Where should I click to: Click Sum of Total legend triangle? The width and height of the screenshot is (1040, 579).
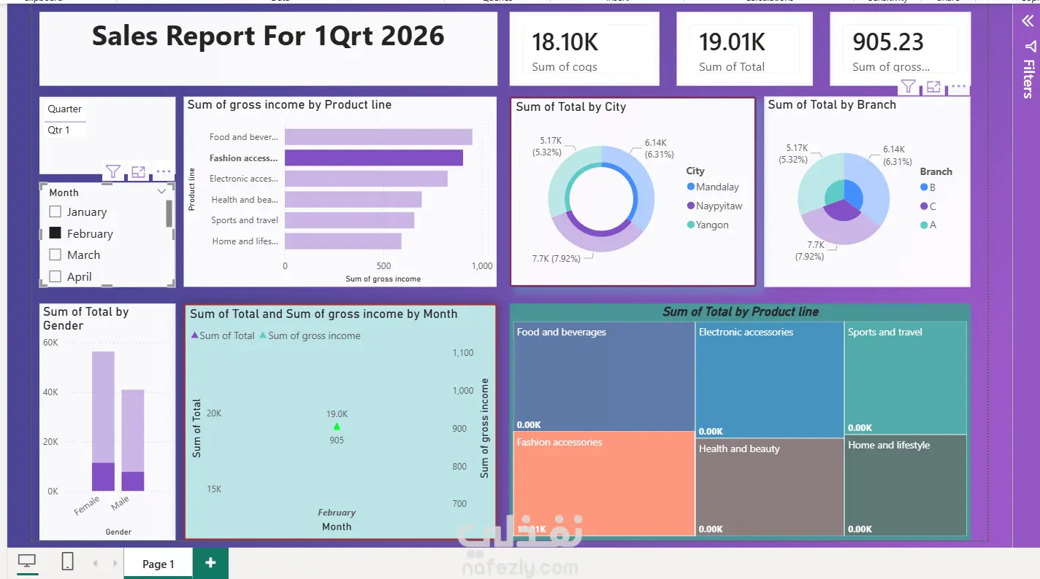194,335
